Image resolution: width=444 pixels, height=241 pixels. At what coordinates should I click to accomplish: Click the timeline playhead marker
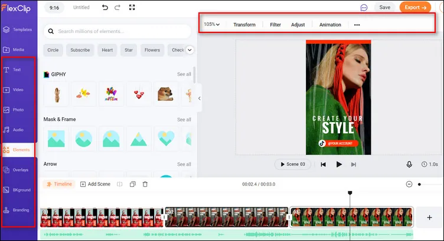click(350, 193)
